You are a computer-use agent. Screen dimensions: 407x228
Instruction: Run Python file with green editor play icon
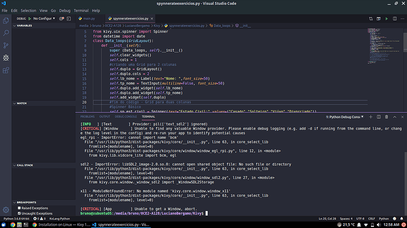[x=386, y=19]
